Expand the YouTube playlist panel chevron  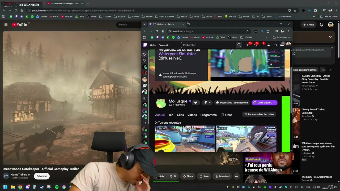(330, 37)
